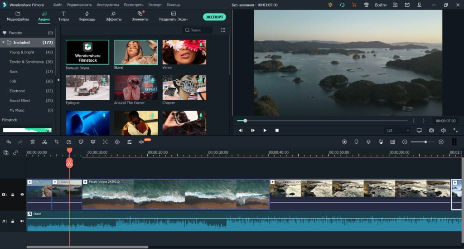Viewport: 464px width, 249px height.
Task: Switch to grid view of audio library
Action: [x=223, y=30]
